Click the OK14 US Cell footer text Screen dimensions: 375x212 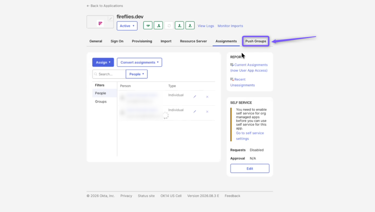(x=171, y=196)
